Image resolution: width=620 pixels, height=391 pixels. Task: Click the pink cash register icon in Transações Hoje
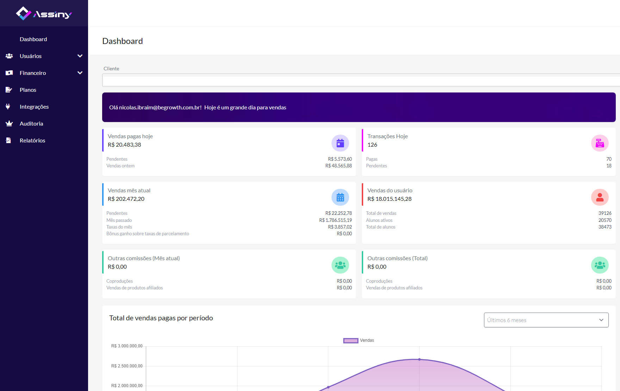click(x=600, y=143)
